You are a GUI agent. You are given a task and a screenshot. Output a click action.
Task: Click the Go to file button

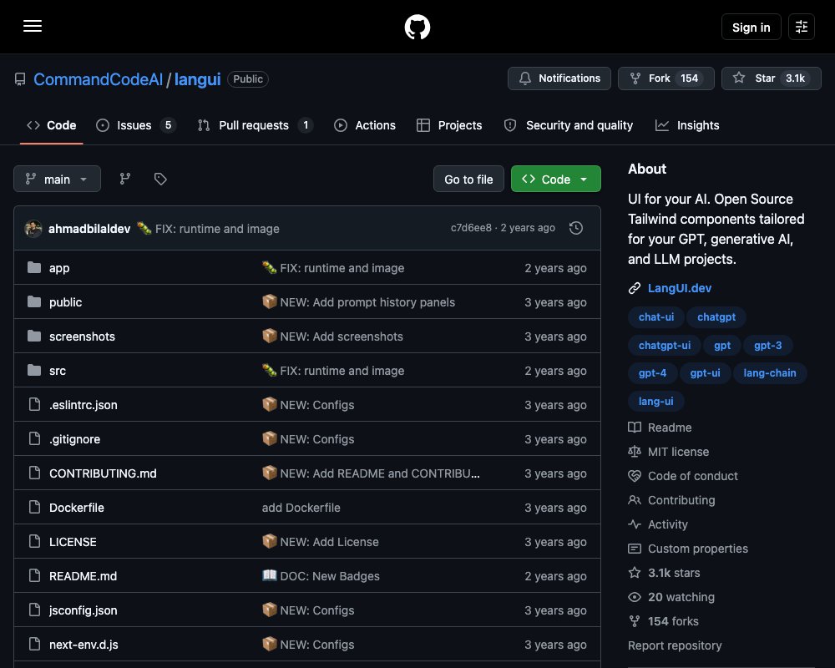coord(468,179)
